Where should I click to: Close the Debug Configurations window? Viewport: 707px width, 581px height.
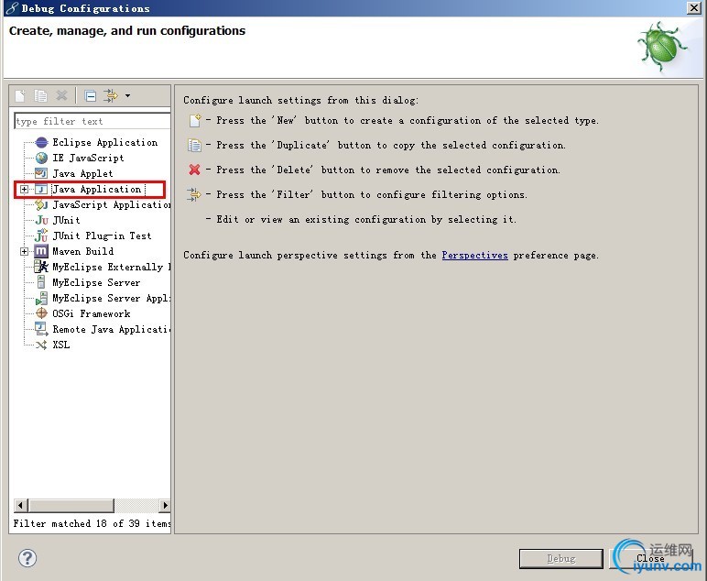pyautogui.click(x=693, y=7)
